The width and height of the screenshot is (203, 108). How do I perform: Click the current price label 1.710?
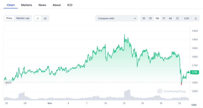195,72
